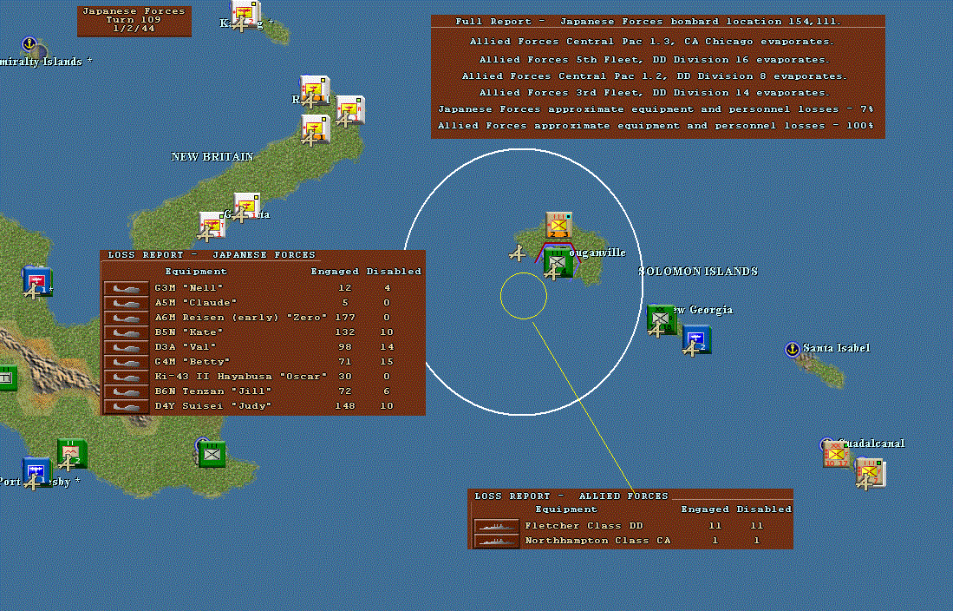Screen dimensions: 953x611
Task: Click the G4M "Betty" disabled value 15
Action: [x=387, y=362]
